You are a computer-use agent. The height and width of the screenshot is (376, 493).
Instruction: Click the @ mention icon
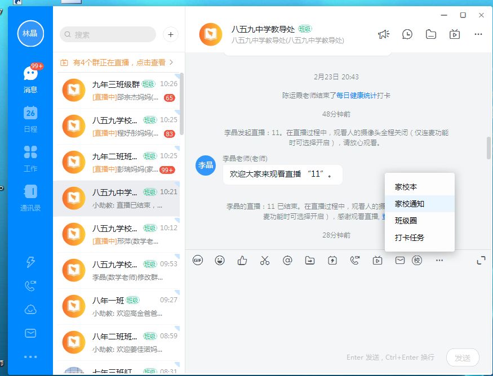(287, 260)
